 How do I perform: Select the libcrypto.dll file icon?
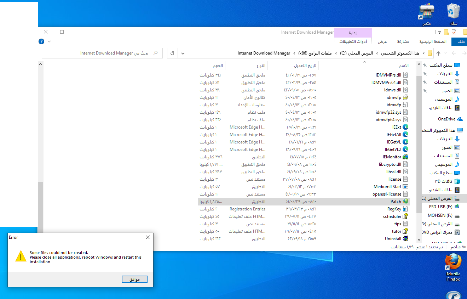click(x=405, y=164)
